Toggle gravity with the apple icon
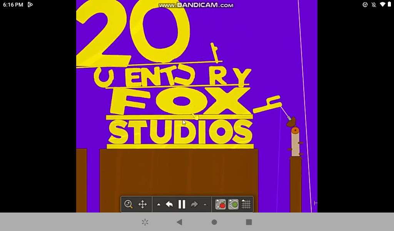The width and height of the screenshot is (394, 231). 220,204
